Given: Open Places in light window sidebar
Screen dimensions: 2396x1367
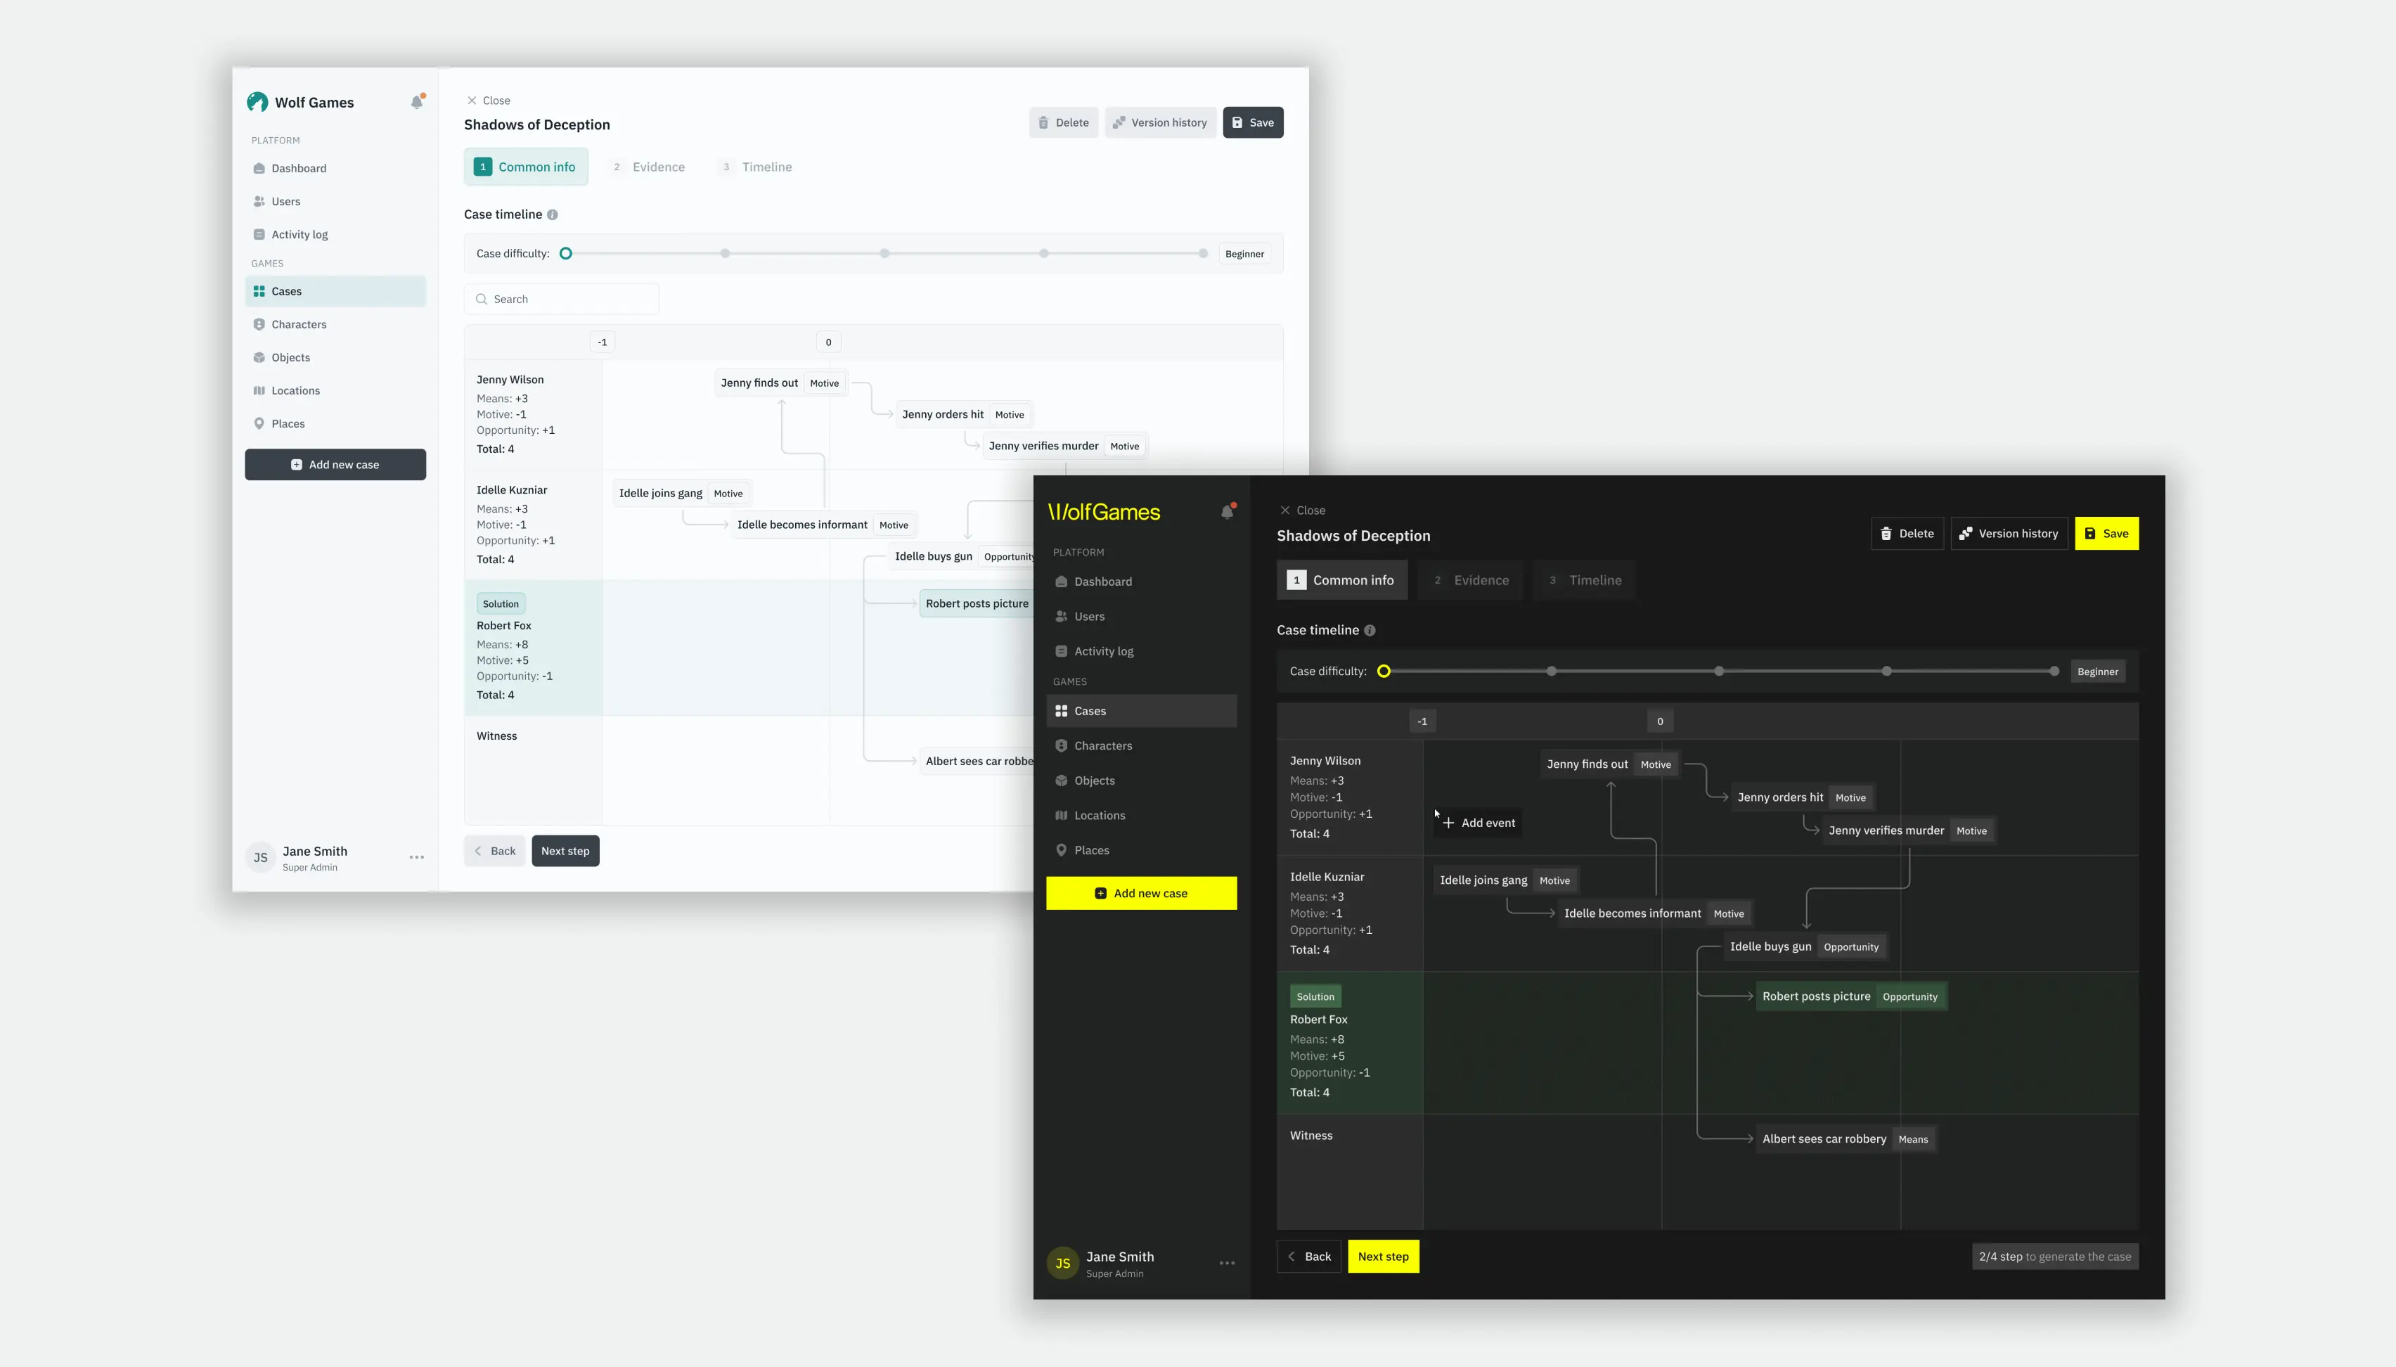Looking at the screenshot, I should (335, 423).
